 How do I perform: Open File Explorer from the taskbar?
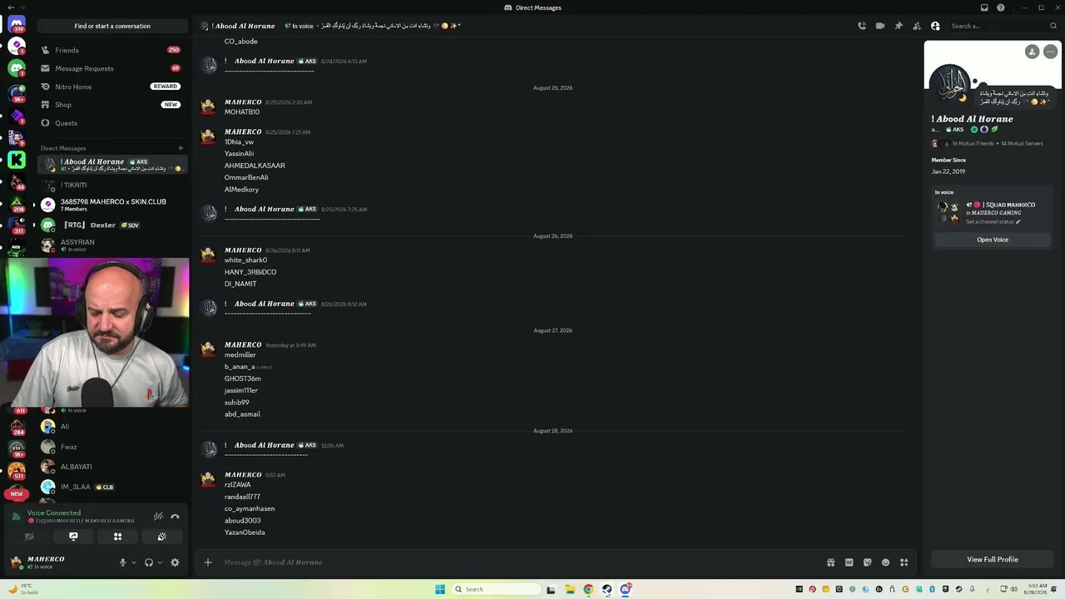[x=570, y=589]
